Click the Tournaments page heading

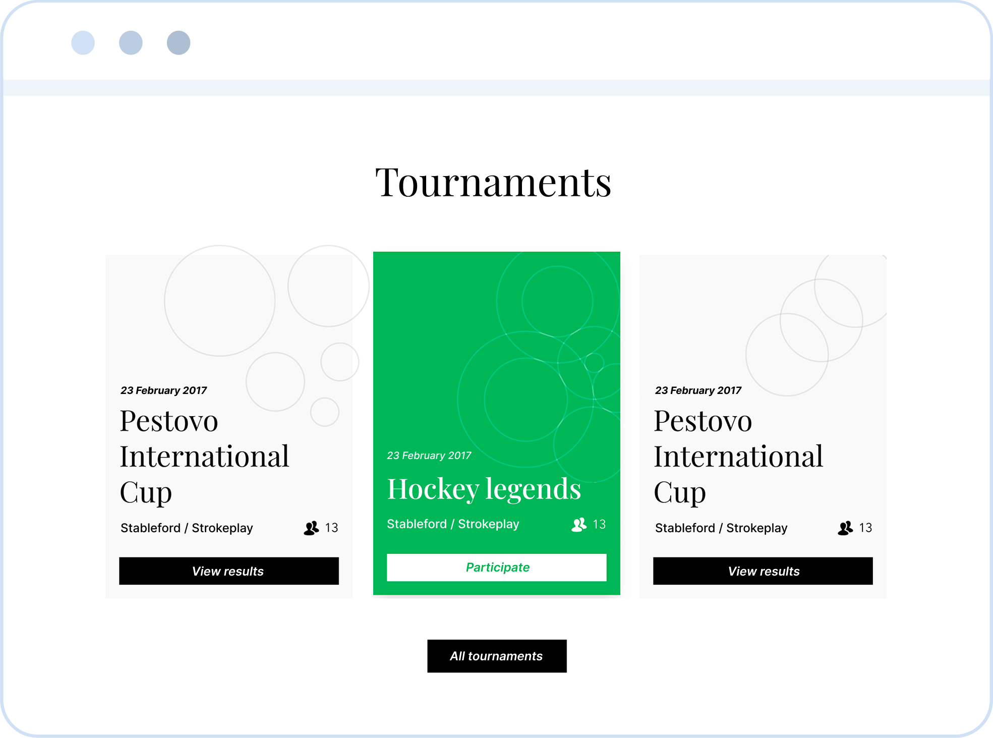[x=493, y=182]
